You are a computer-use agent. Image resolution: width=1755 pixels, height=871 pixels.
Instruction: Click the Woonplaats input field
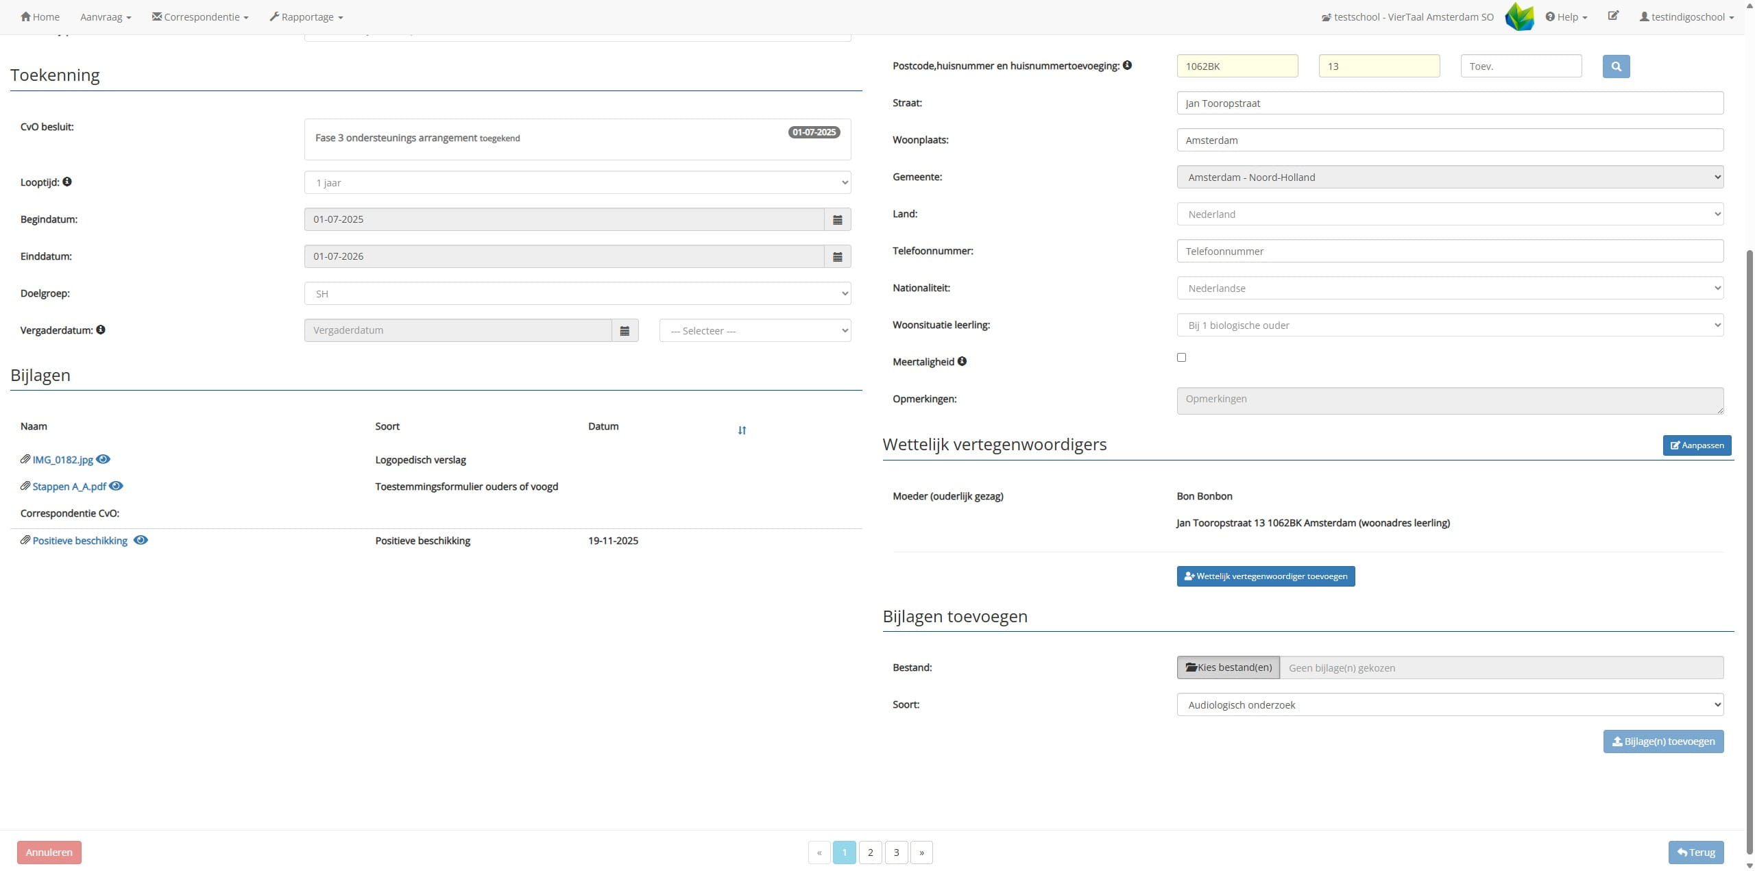[x=1450, y=140]
